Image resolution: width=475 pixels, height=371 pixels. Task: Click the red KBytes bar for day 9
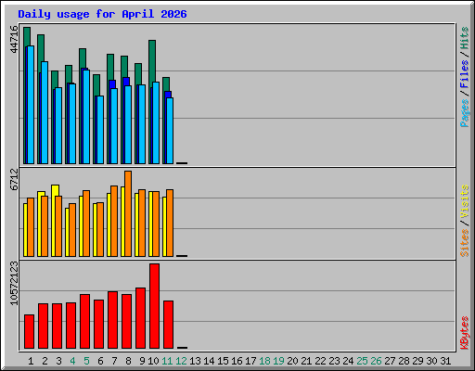pos(140,318)
